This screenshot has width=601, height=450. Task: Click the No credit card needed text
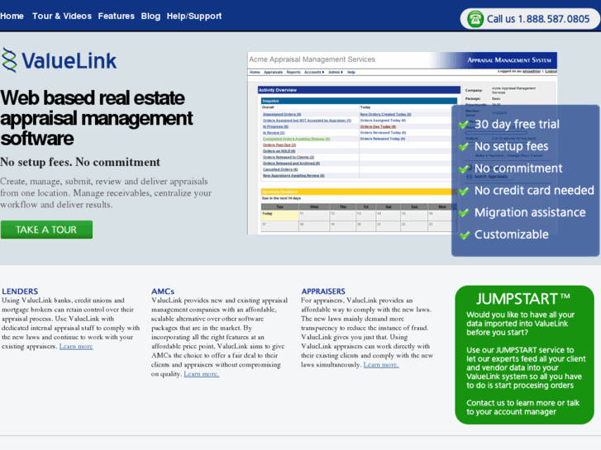click(534, 191)
